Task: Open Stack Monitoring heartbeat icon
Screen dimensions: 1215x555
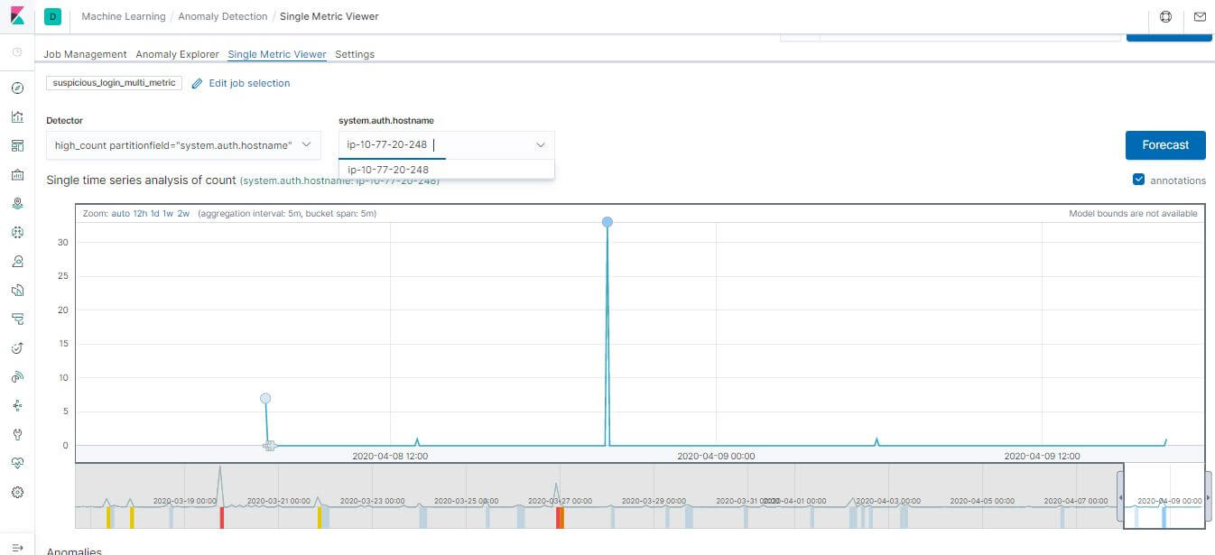Action: click(x=17, y=463)
